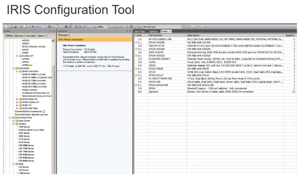The image size is (299, 176).
Task: Click the yellow plus icon on line 5.1
Action: click(136, 75)
